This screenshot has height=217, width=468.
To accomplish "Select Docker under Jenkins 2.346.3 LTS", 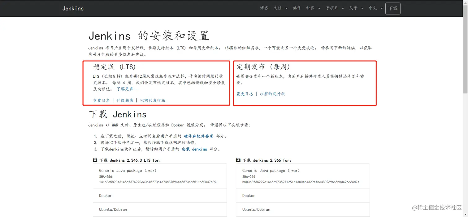I will coord(160,196).
